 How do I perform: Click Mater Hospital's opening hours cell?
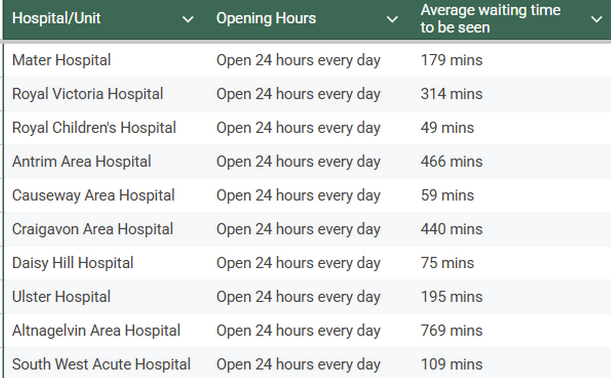pos(298,60)
